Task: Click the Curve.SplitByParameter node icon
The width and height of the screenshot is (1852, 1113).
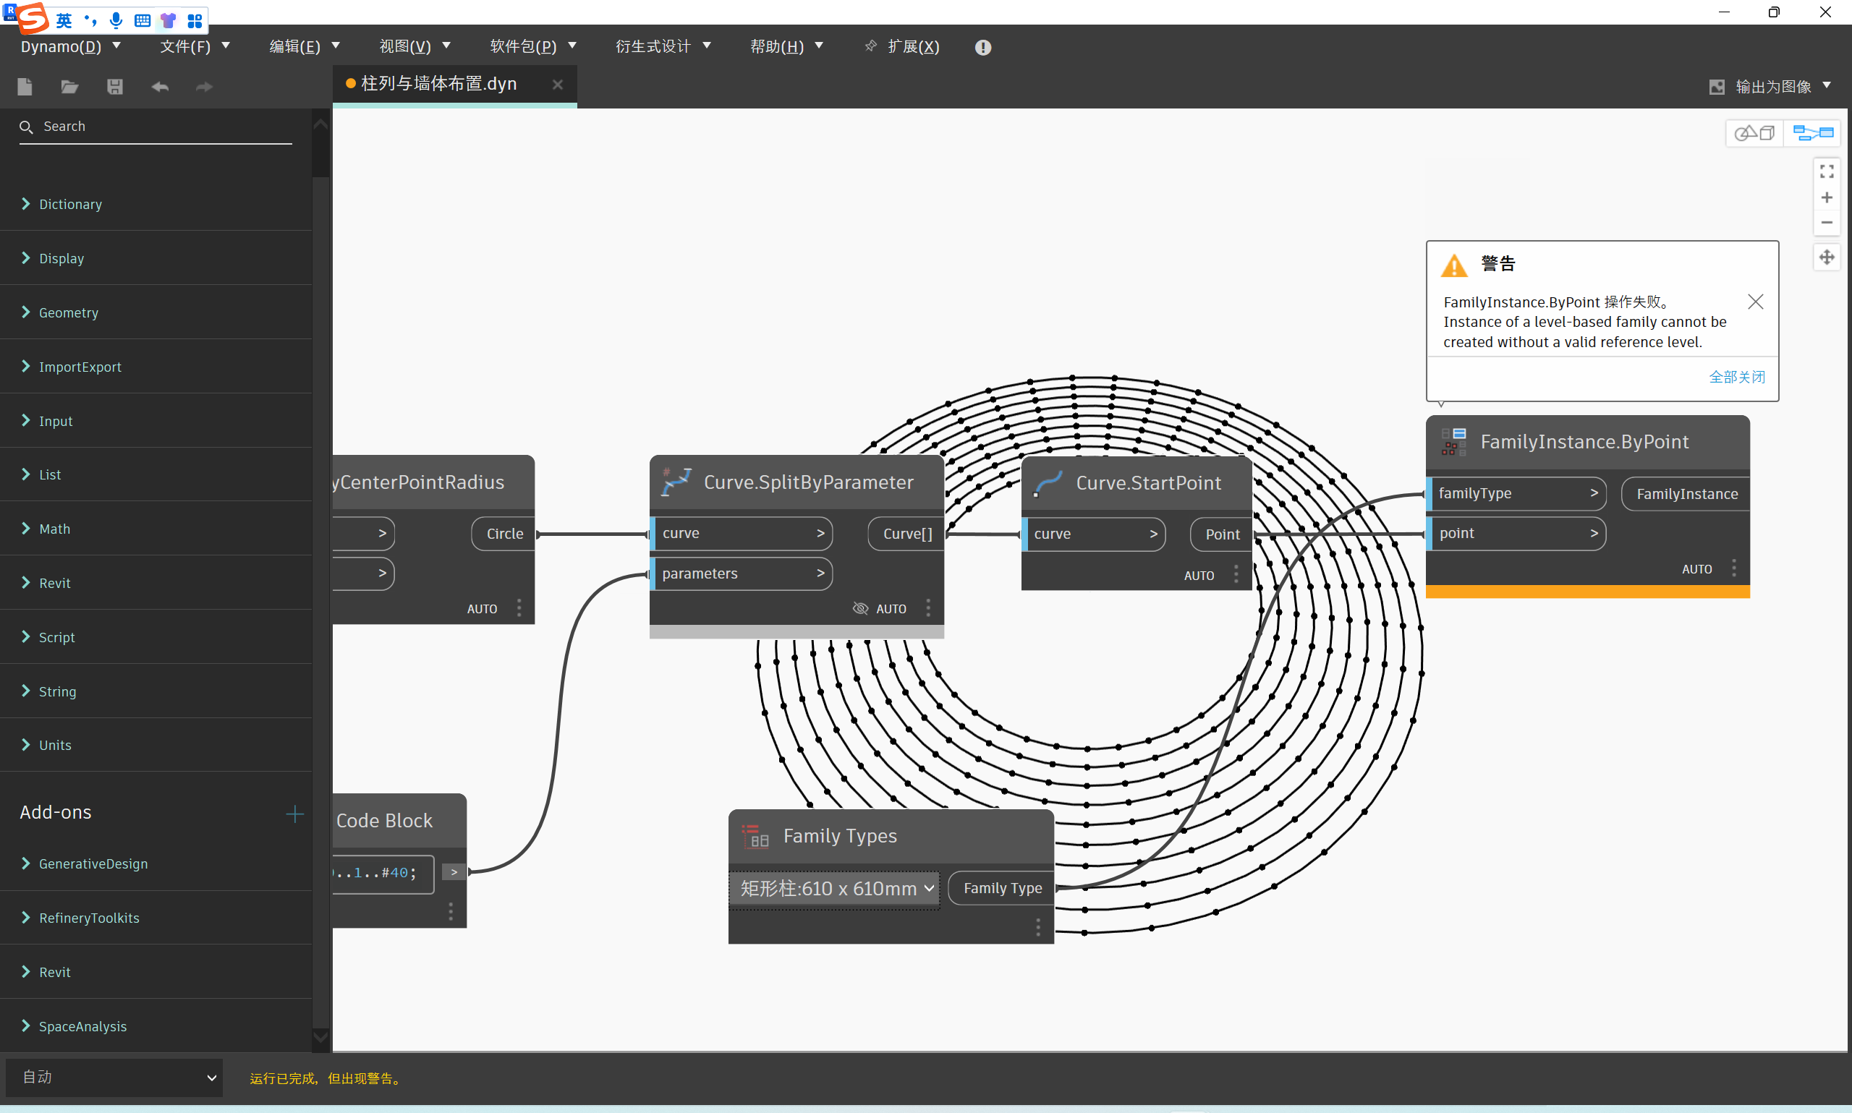Action: coord(675,481)
